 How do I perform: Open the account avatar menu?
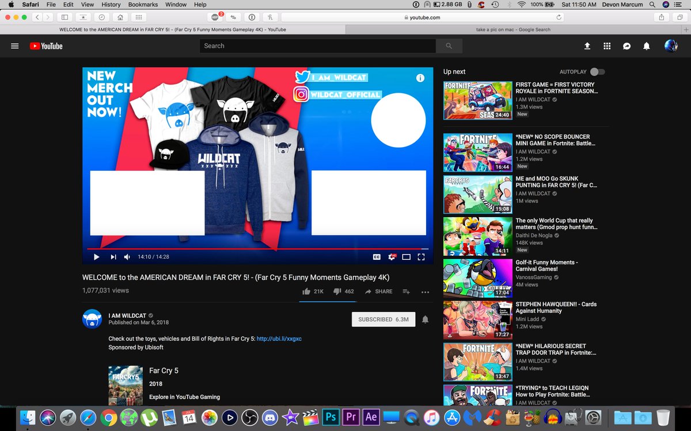point(671,46)
